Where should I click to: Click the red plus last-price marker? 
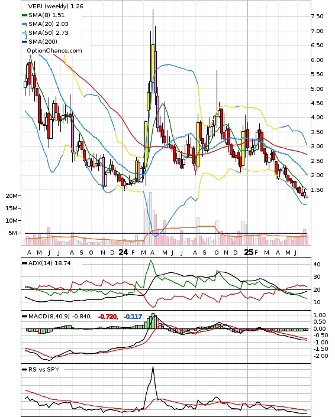(x=307, y=197)
